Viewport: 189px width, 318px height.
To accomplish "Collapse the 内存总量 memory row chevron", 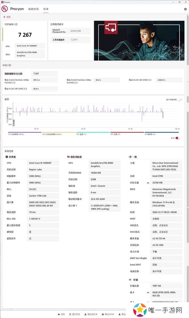I will pyautogui.click(x=148, y=183).
